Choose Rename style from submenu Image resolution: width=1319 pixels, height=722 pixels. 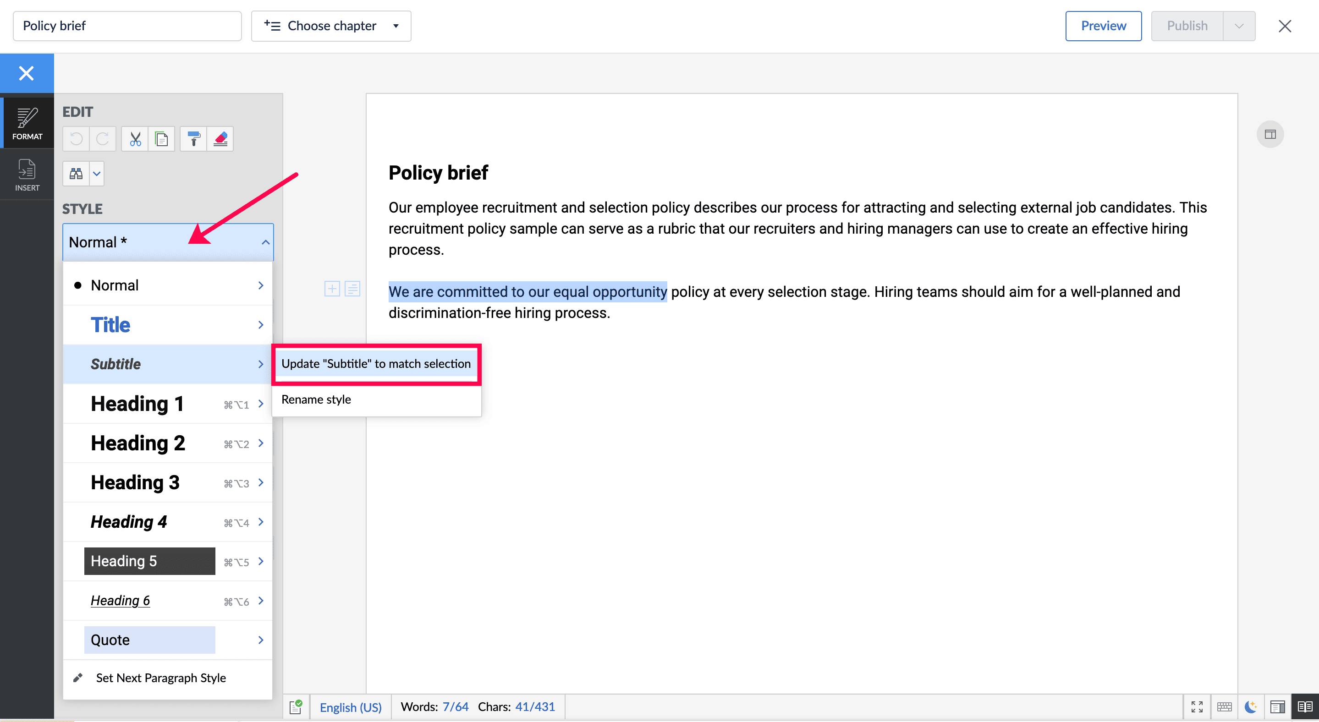[316, 399]
